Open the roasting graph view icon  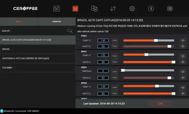pyautogui.click(x=56, y=9)
